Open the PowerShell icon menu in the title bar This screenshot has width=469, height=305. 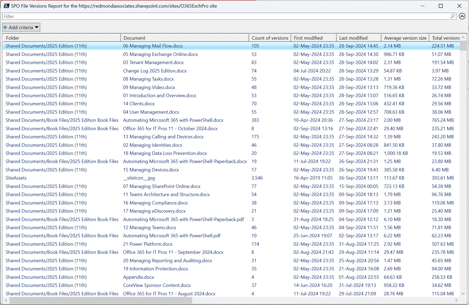[x=6, y=6]
